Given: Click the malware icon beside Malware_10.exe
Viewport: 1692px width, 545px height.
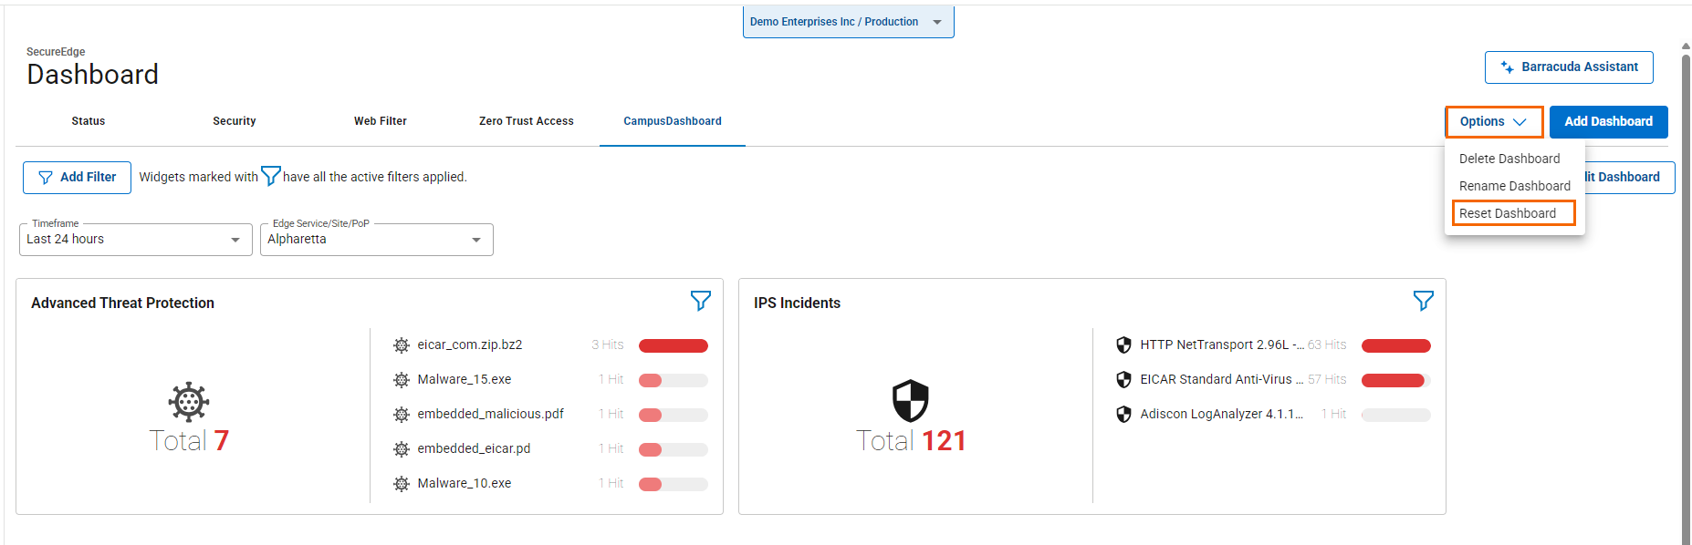Looking at the screenshot, I should point(401,484).
